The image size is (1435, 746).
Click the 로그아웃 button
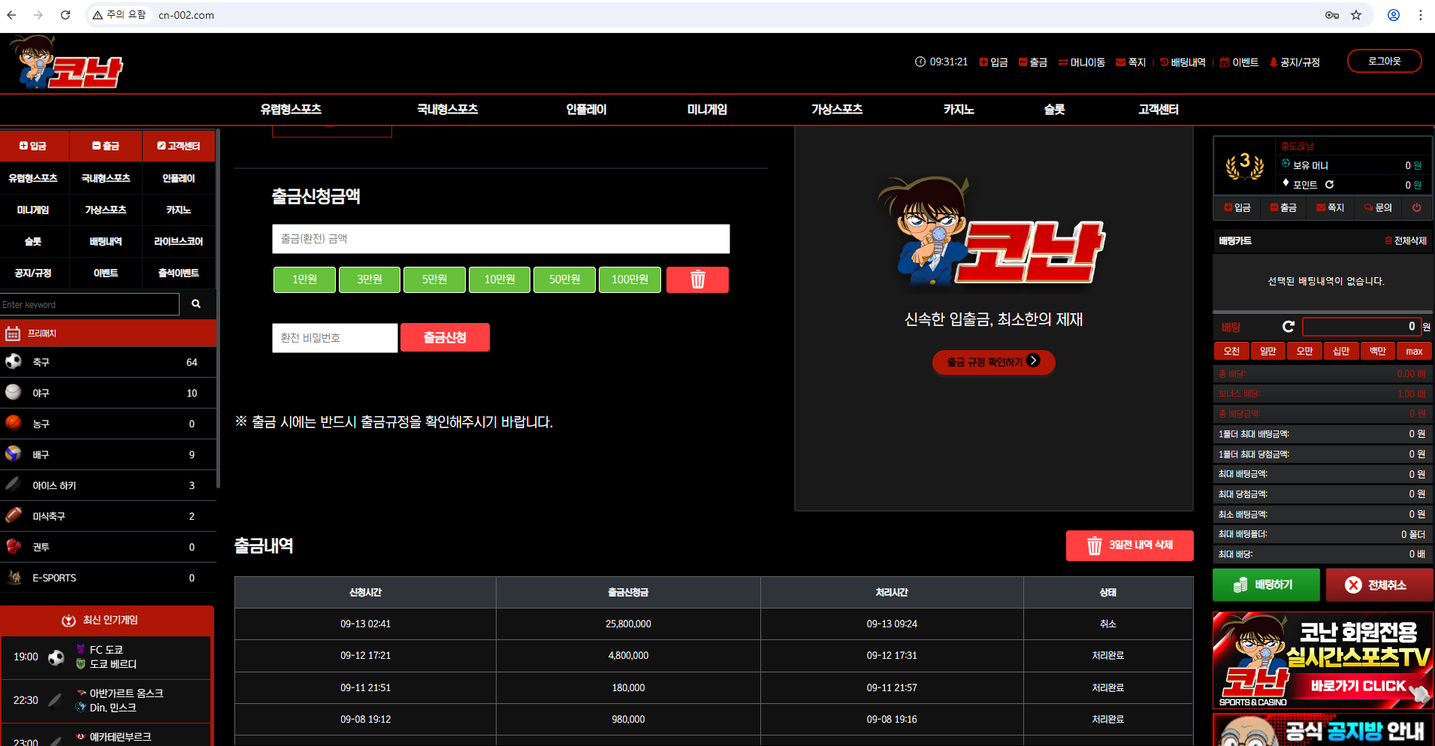(x=1384, y=62)
